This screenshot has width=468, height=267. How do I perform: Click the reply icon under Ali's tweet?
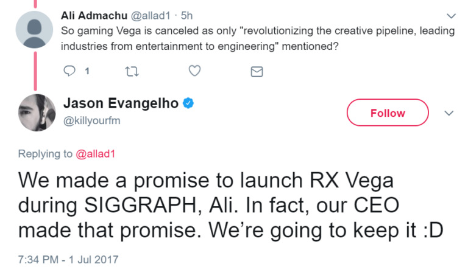click(69, 71)
